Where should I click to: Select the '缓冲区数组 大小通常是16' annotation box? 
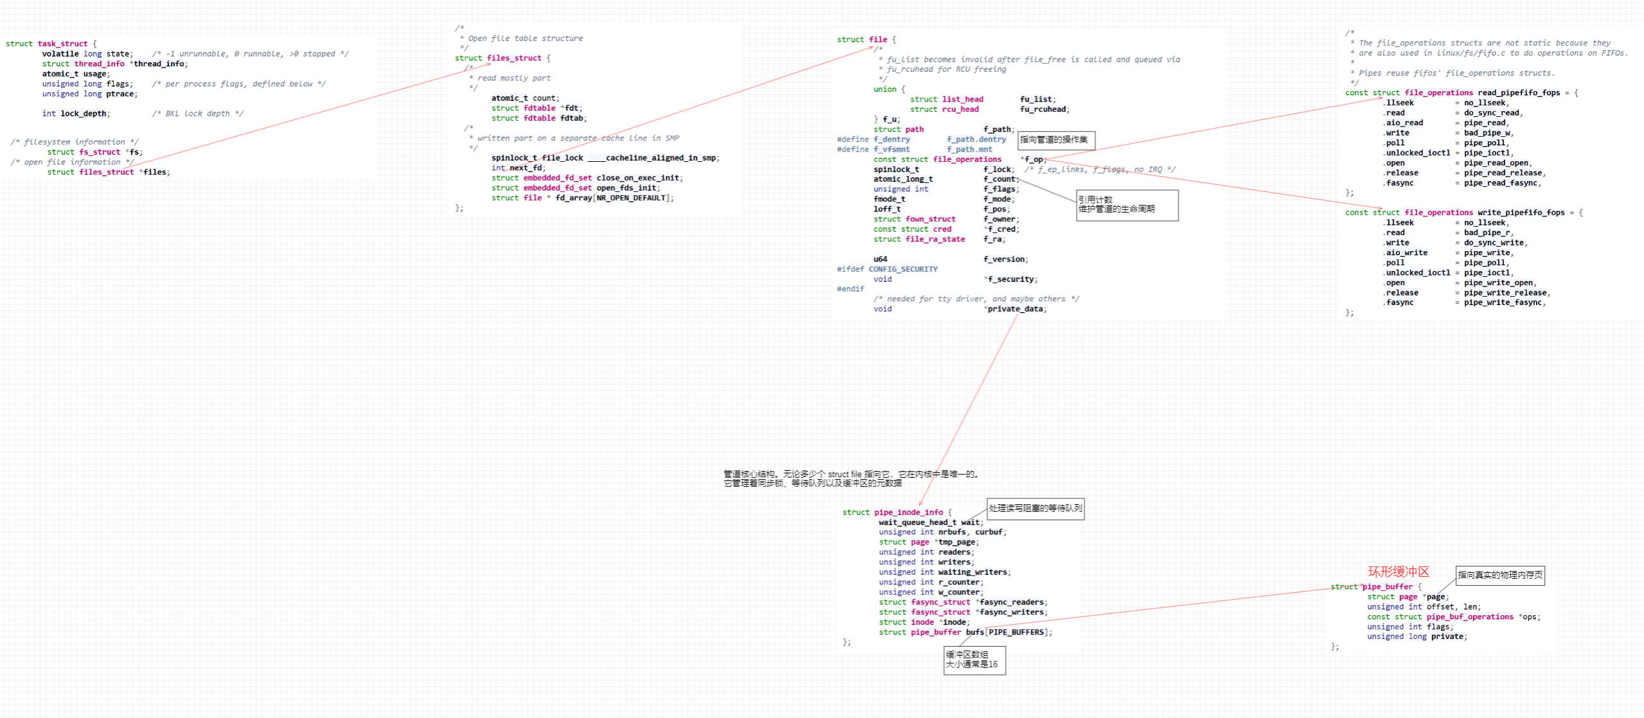point(974,660)
